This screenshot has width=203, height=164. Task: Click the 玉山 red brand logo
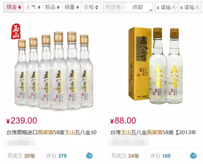pyautogui.click(x=16, y=31)
